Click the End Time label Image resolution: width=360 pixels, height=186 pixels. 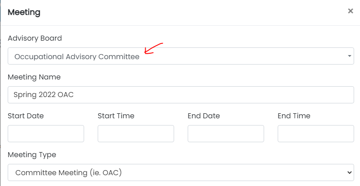click(x=294, y=116)
